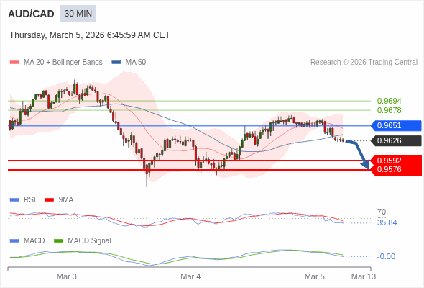Click the MA 20 + Bollinger Bands legend swatch
This screenshot has width=424, height=288.
pos(14,63)
